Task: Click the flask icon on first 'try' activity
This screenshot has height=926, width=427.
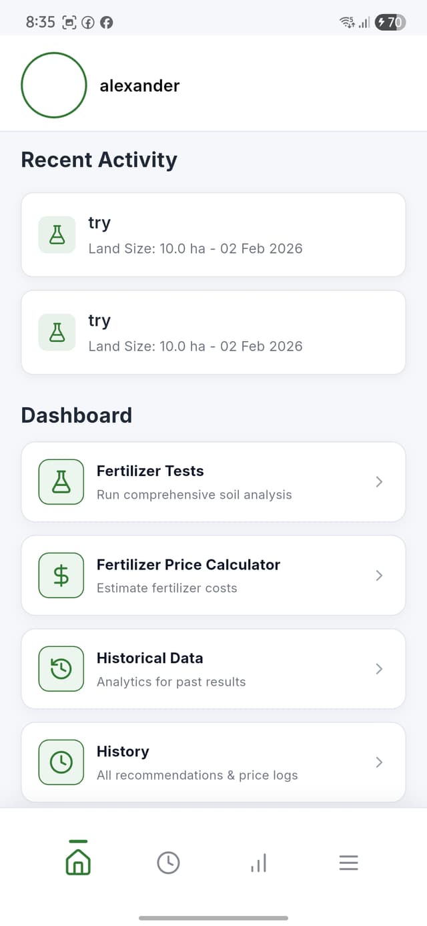Action: click(x=57, y=234)
